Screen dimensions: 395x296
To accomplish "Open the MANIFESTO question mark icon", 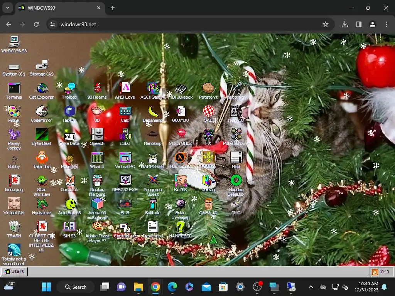I will [x=181, y=227].
